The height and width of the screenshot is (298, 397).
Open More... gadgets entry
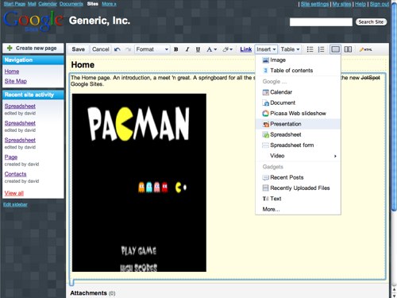point(298,209)
